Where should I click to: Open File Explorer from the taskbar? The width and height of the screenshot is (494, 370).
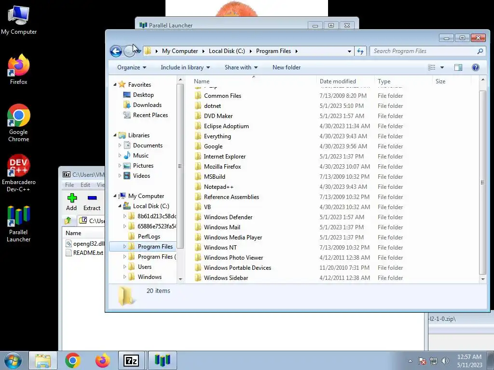[43, 360]
